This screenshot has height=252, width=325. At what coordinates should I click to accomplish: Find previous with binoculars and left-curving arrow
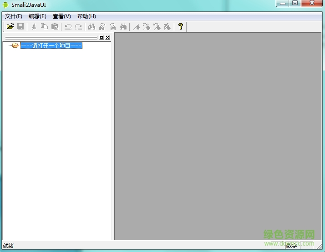click(112, 26)
